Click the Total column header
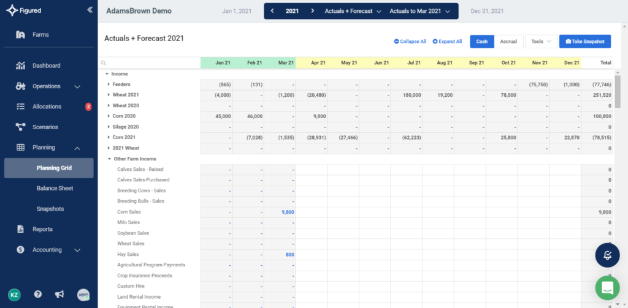 [597, 63]
